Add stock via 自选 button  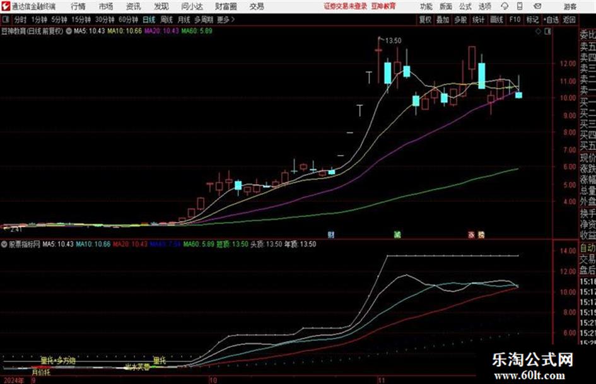pyautogui.click(x=551, y=20)
